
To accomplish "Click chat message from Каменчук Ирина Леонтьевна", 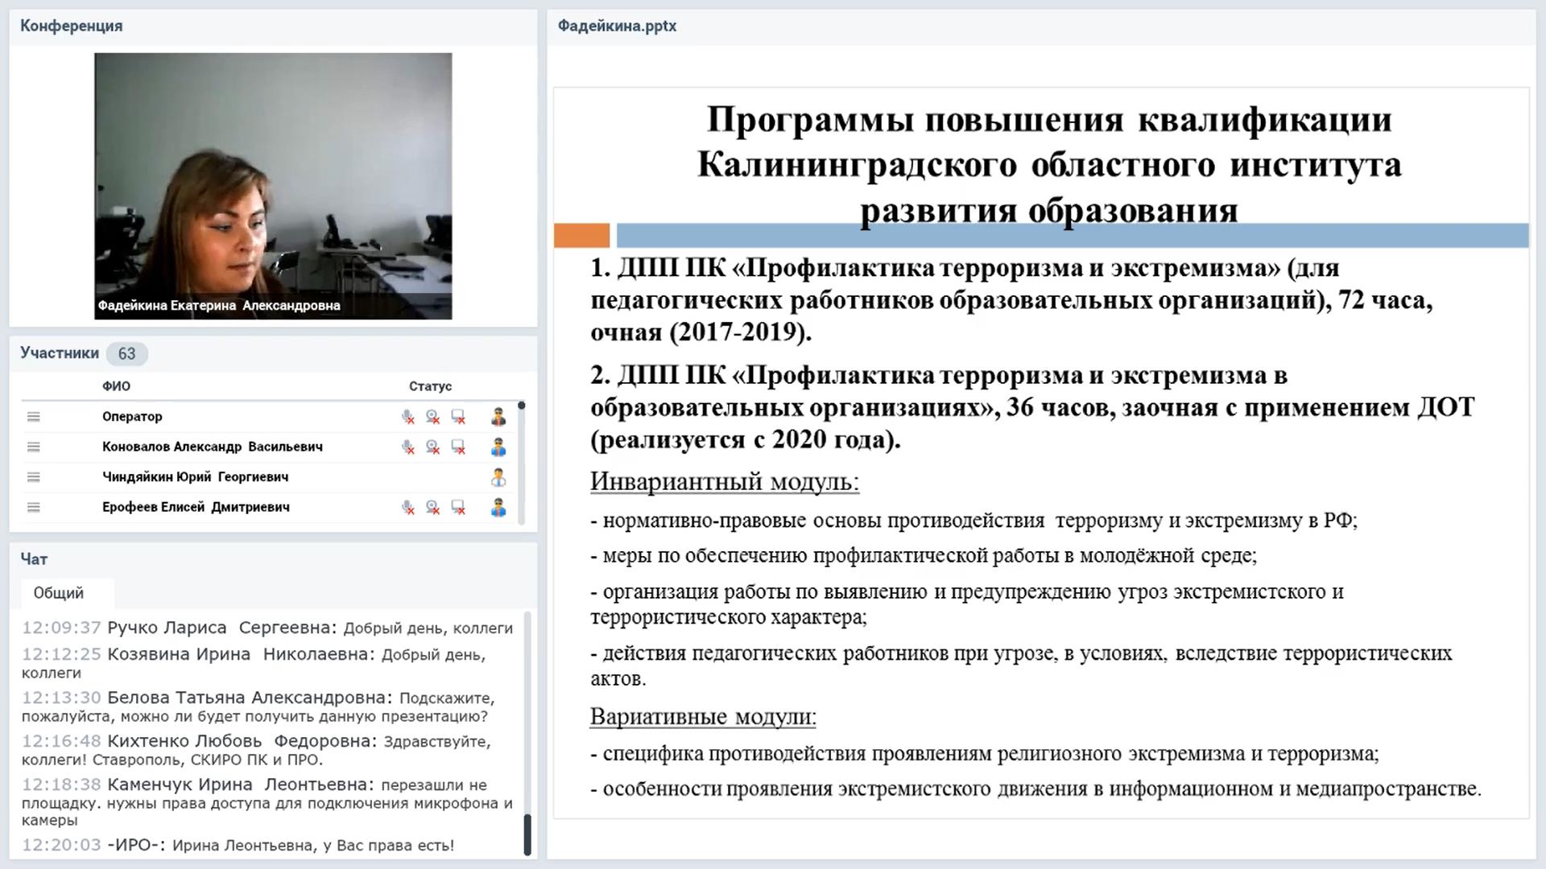I will (x=267, y=802).
